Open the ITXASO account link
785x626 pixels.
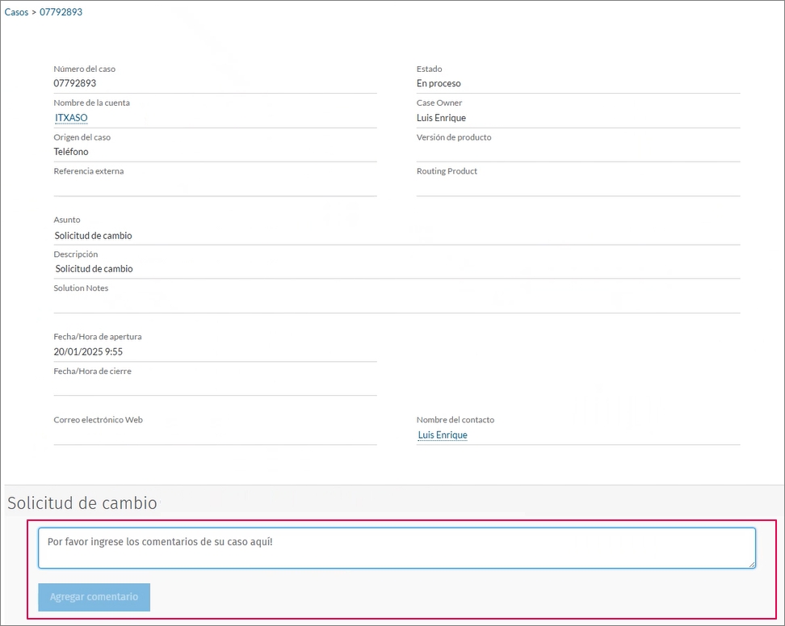(71, 118)
